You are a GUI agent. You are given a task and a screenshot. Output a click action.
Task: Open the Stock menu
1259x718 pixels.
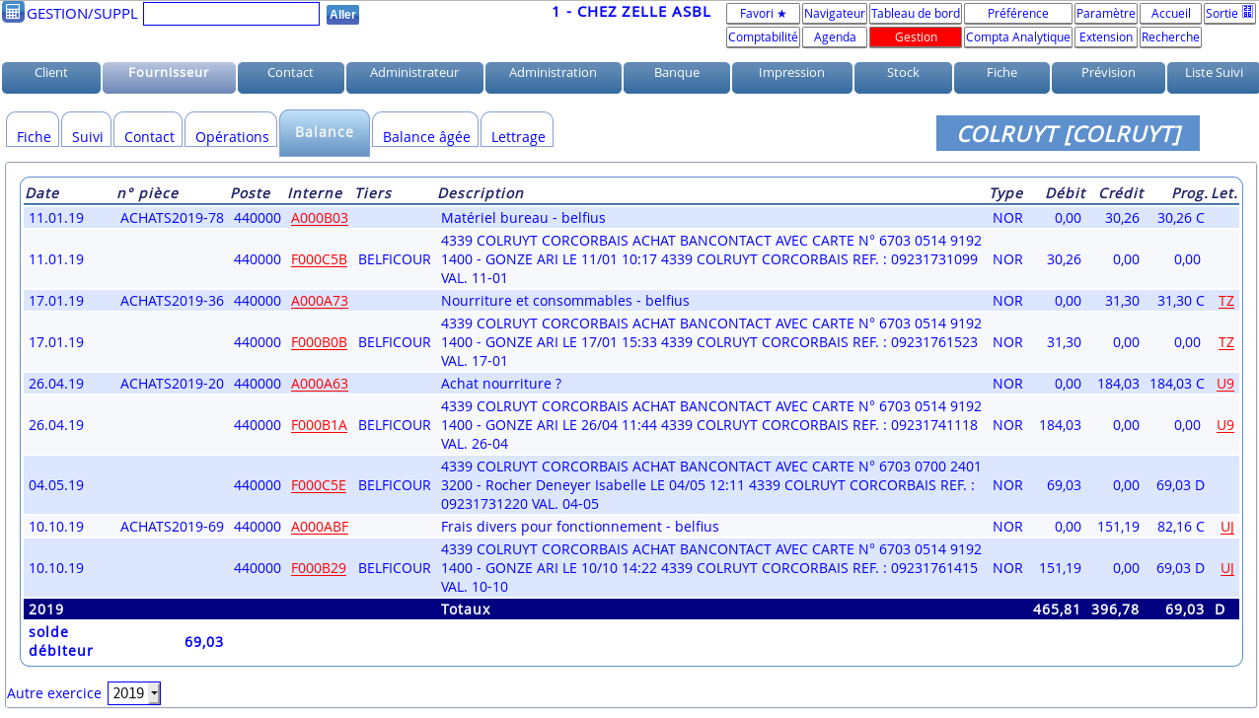(903, 73)
